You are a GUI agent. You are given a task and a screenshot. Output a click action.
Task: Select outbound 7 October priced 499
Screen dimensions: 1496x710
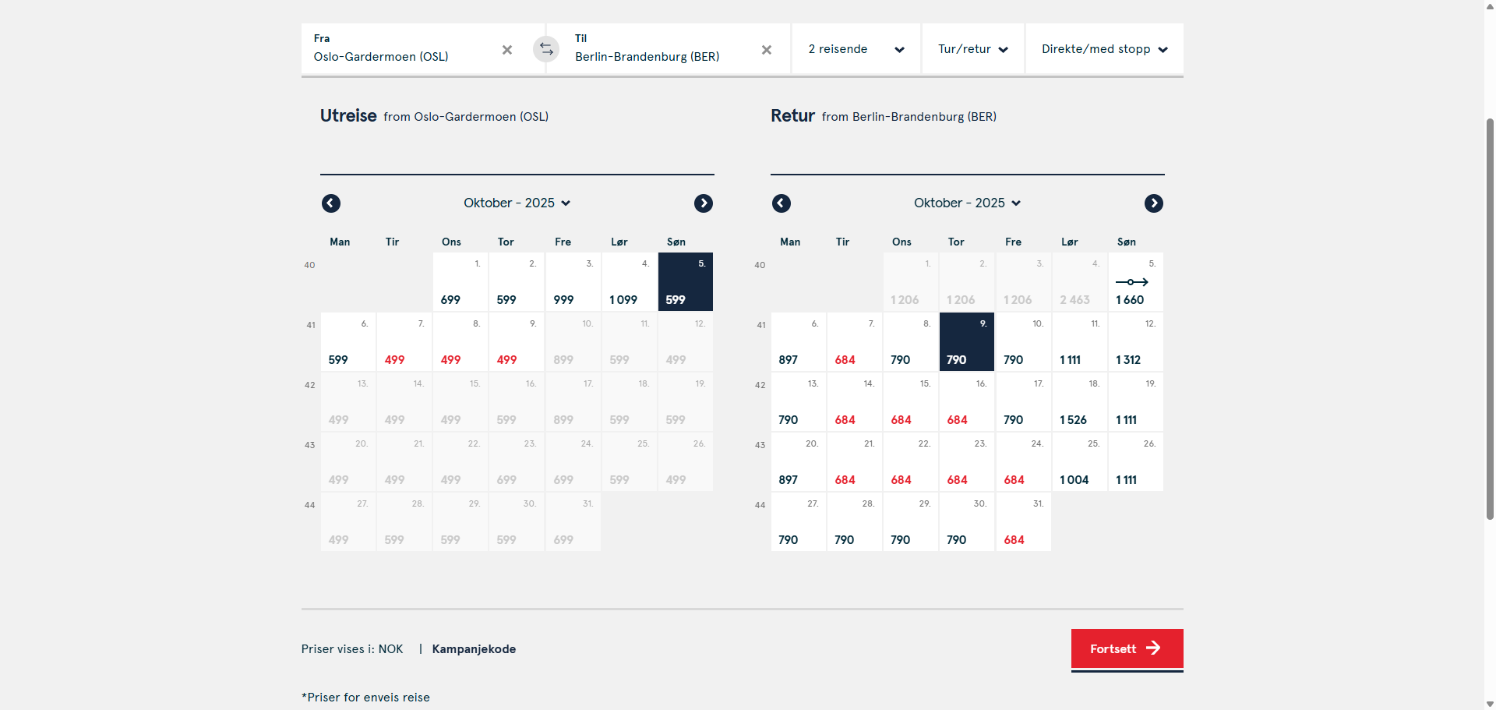(x=404, y=342)
